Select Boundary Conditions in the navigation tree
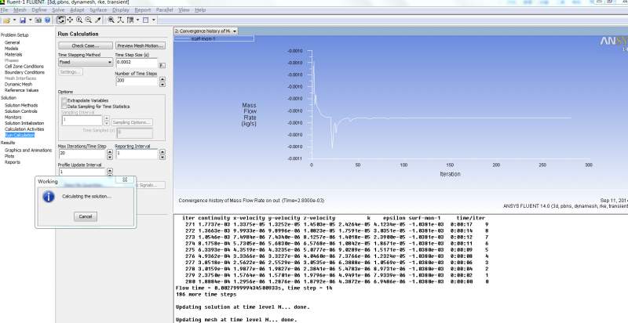The image size is (628, 323). point(24,73)
